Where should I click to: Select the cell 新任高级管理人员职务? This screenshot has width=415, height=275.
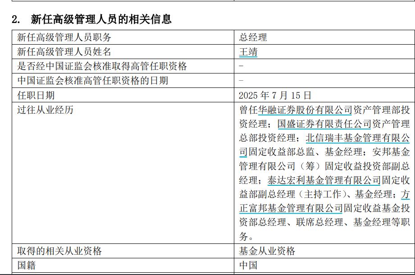(123, 37)
